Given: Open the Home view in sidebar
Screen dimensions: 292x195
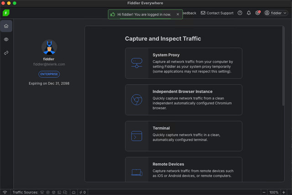Looking at the screenshot, I should coord(6,26).
